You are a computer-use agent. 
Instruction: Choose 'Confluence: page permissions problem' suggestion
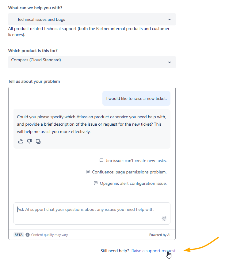129,172
